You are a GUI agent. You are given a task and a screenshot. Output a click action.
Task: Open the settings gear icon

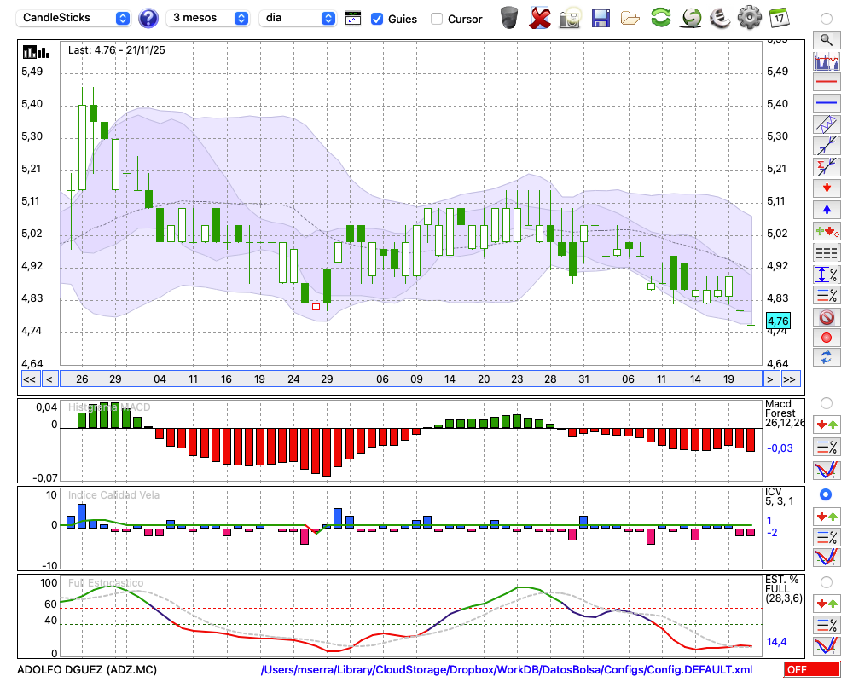click(x=749, y=18)
